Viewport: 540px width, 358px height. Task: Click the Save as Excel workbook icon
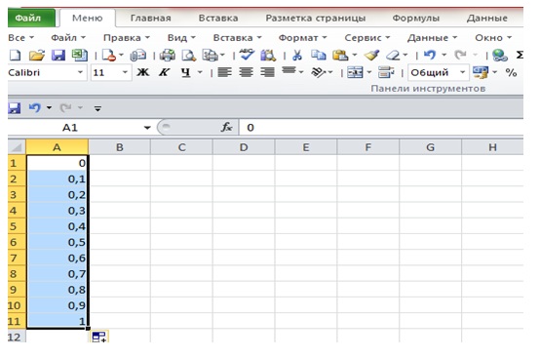pos(80,56)
